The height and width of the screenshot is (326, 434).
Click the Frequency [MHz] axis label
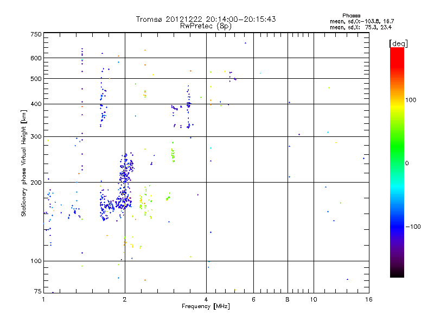tap(206, 306)
